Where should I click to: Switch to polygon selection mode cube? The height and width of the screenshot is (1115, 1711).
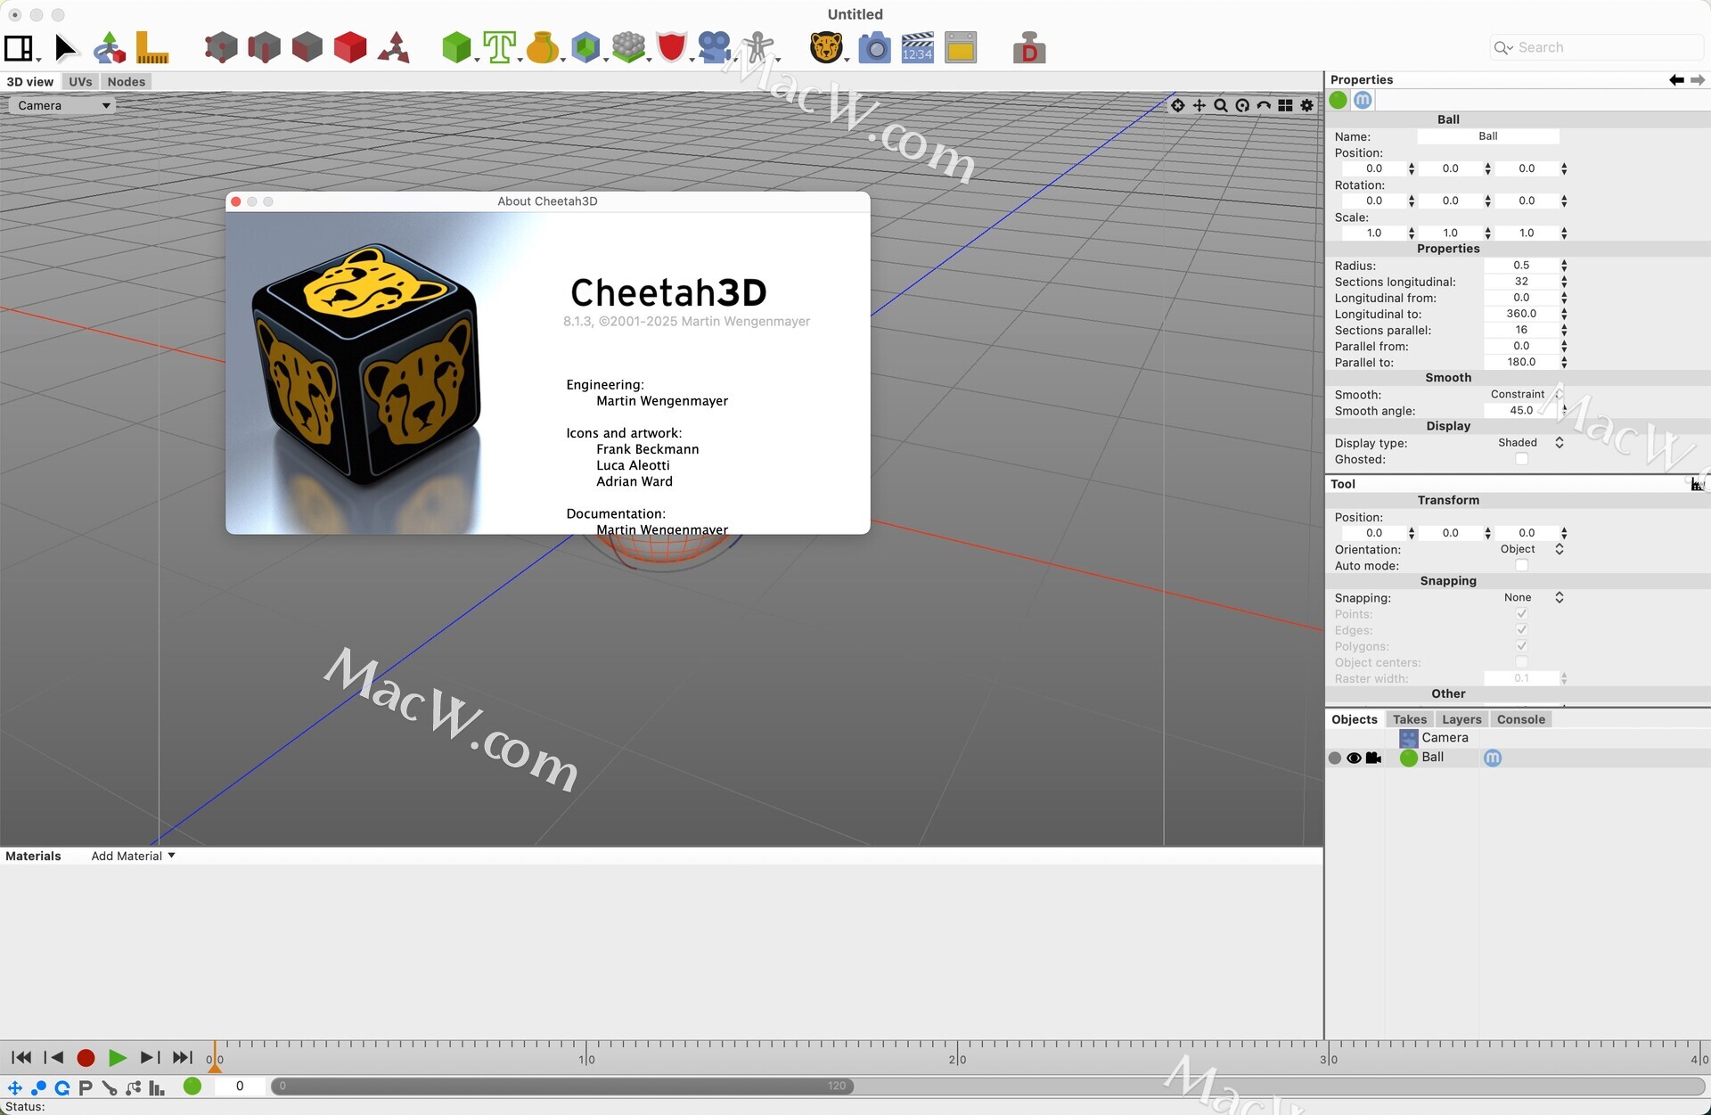307,47
